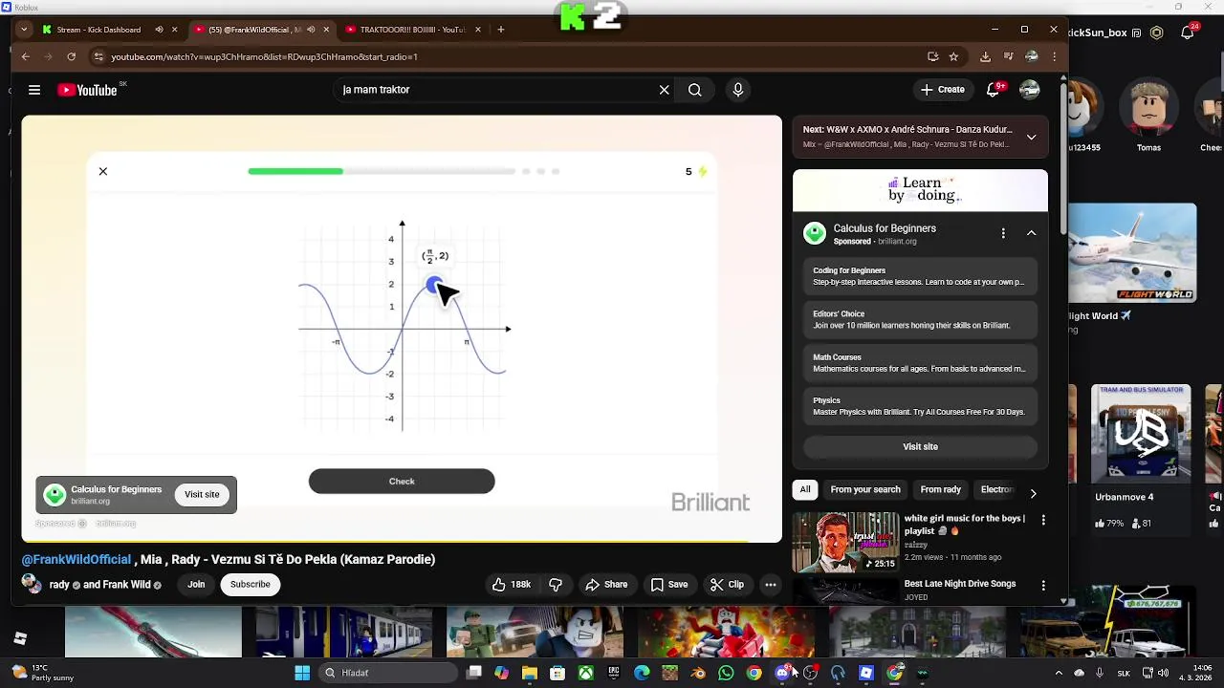The width and height of the screenshot is (1224, 688).
Task: Open Roblox notifications bell
Action: 1187,32
